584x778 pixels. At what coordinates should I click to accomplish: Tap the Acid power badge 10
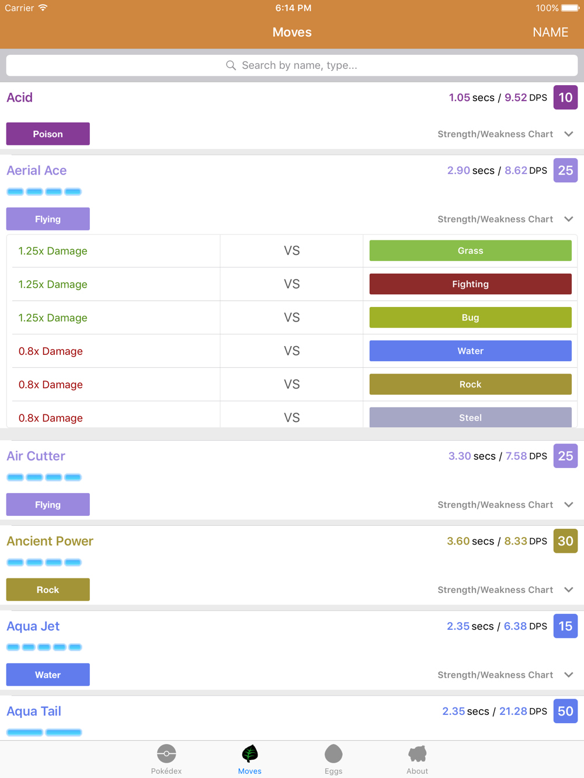click(565, 97)
